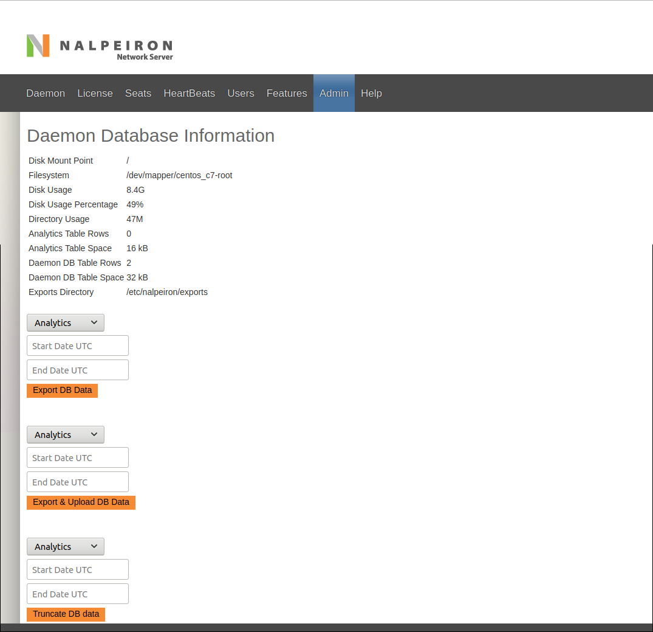
Task: Open the Seats tab
Action: (x=138, y=93)
